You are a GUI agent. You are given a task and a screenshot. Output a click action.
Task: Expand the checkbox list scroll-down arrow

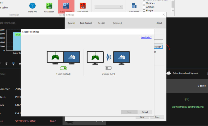coord(173,11)
